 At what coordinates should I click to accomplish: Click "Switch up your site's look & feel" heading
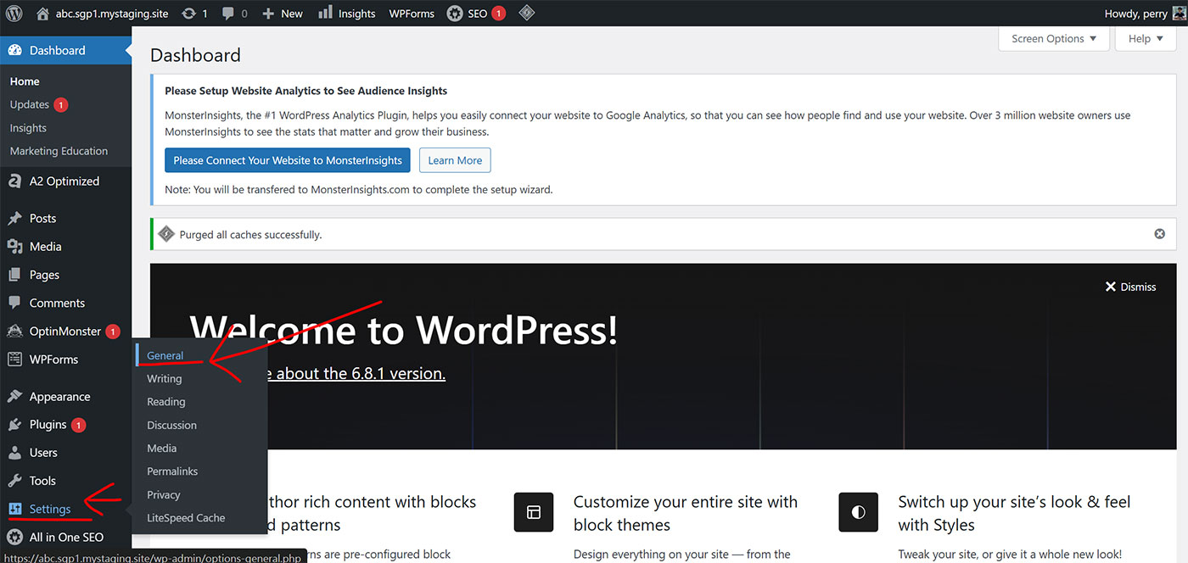coord(1014,513)
